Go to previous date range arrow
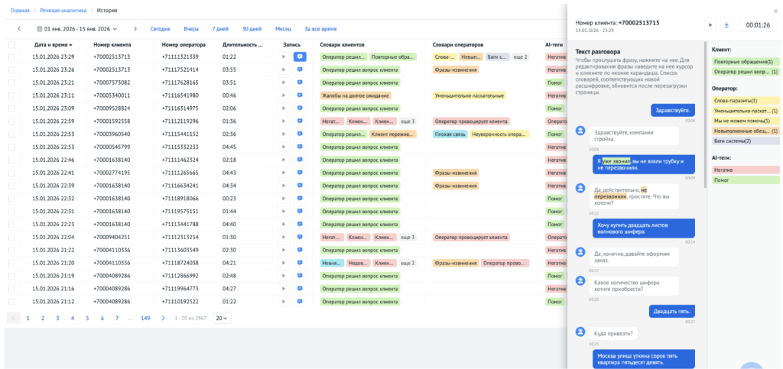Viewport: 783px width, 369px height. click(19, 29)
